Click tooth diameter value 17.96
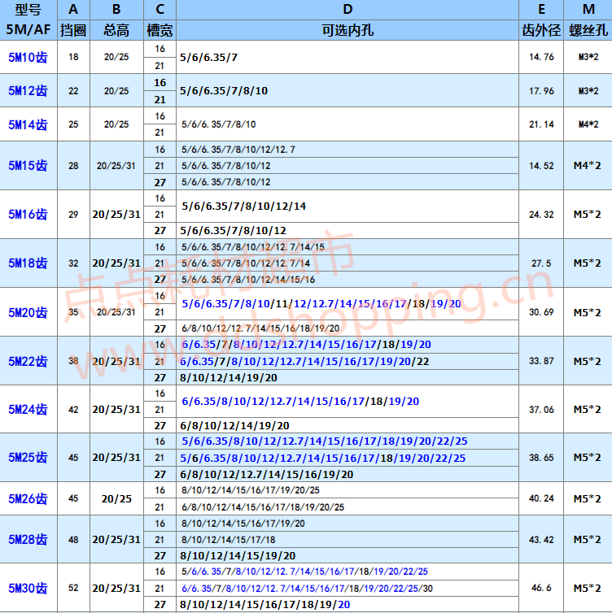The image size is (612, 613). tap(541, 91)
